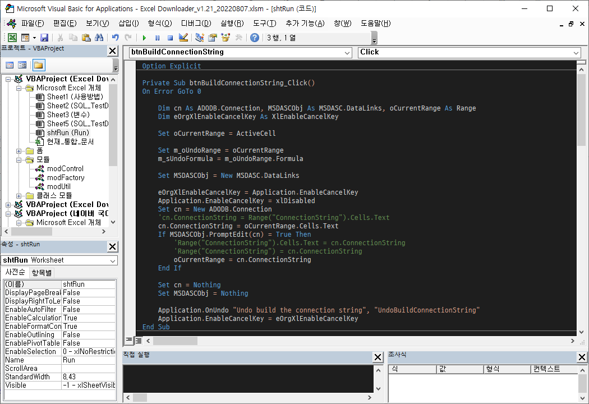
Task: Open the Click procedure dropdown
Action: pos(576,53)
